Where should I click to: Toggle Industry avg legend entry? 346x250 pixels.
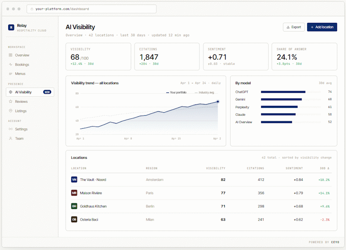tap(204, 92)
